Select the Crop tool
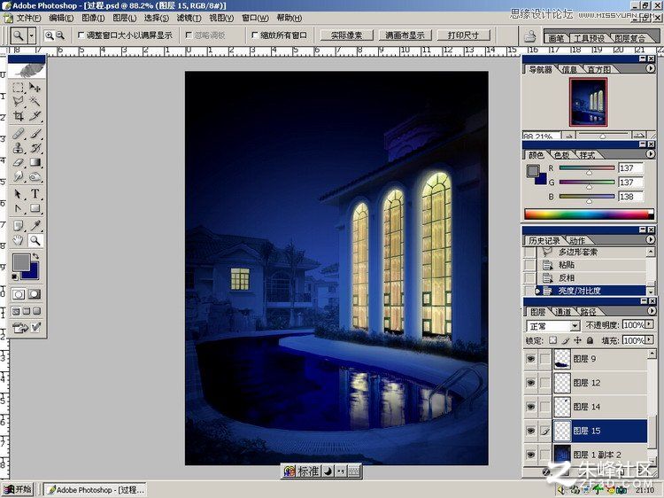 click(x=18, y=116)
